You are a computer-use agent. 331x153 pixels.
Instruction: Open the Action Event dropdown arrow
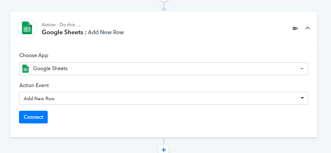[302, 98]
